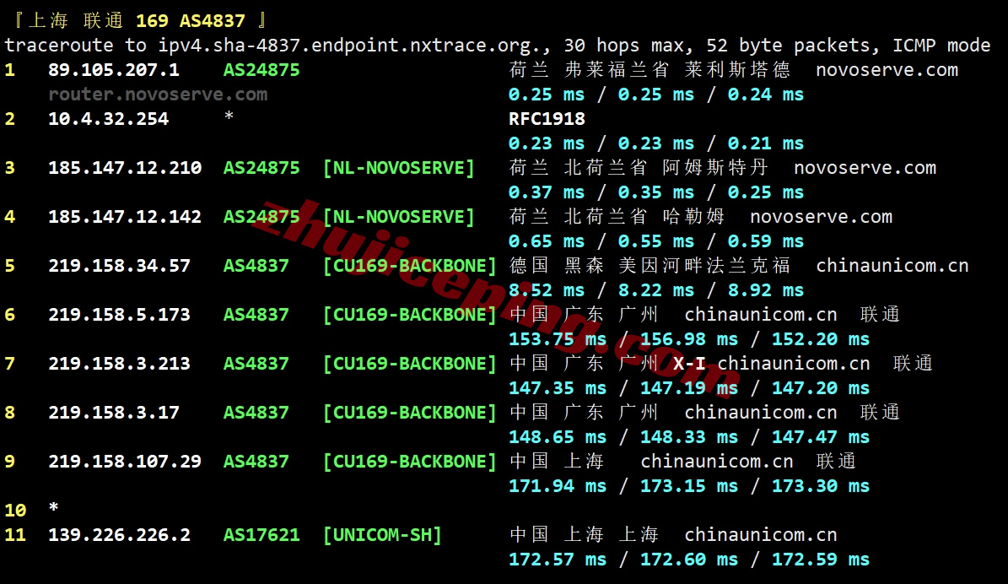Select the [NL-NOVOSERVE] tag on hop 4

[399, 217]
